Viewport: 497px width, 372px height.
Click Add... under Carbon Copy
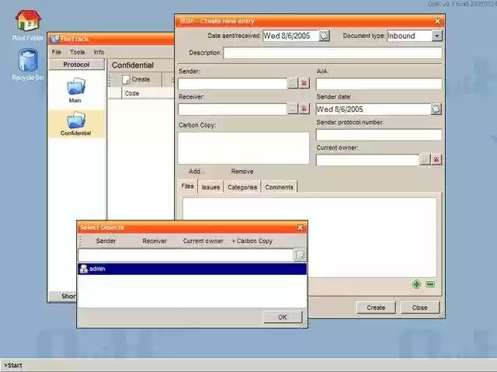(x=196, y=172)
